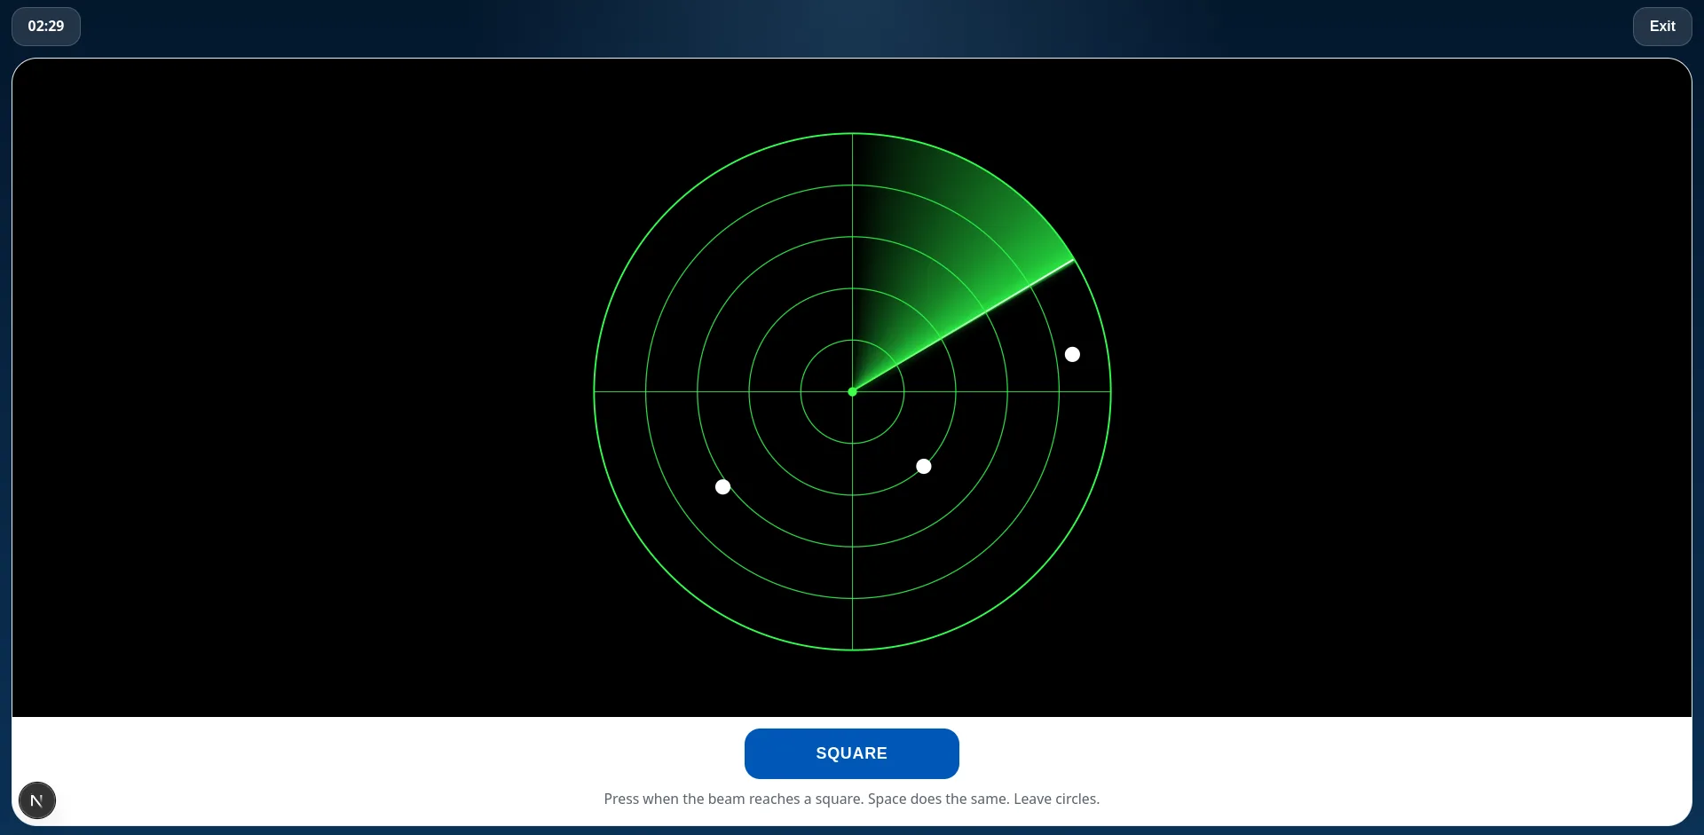Click the 02:29 countdown timer
1704x835 pixels.
point(46,27)
